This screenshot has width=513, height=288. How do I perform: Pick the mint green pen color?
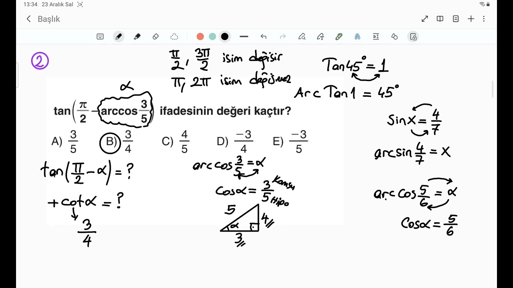pos(212,37)
